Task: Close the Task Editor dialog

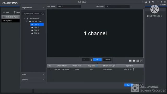Action: coord(143,2)
